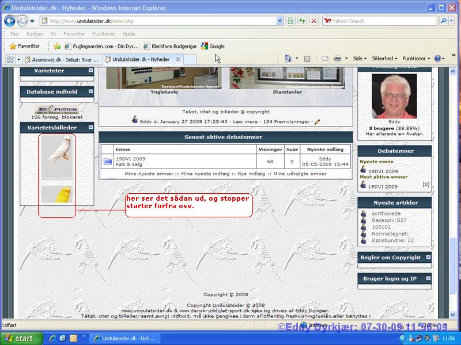
Task: Open the Fuglegaarden.com favorites bar link
Action: pos(101,47)
